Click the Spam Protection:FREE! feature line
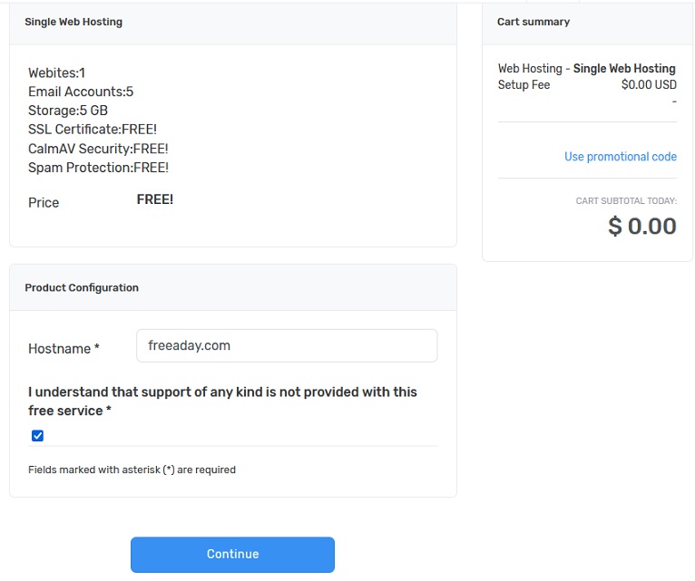Image resolution: width=695 pixels, height=581 pixels. coord(98,168)
